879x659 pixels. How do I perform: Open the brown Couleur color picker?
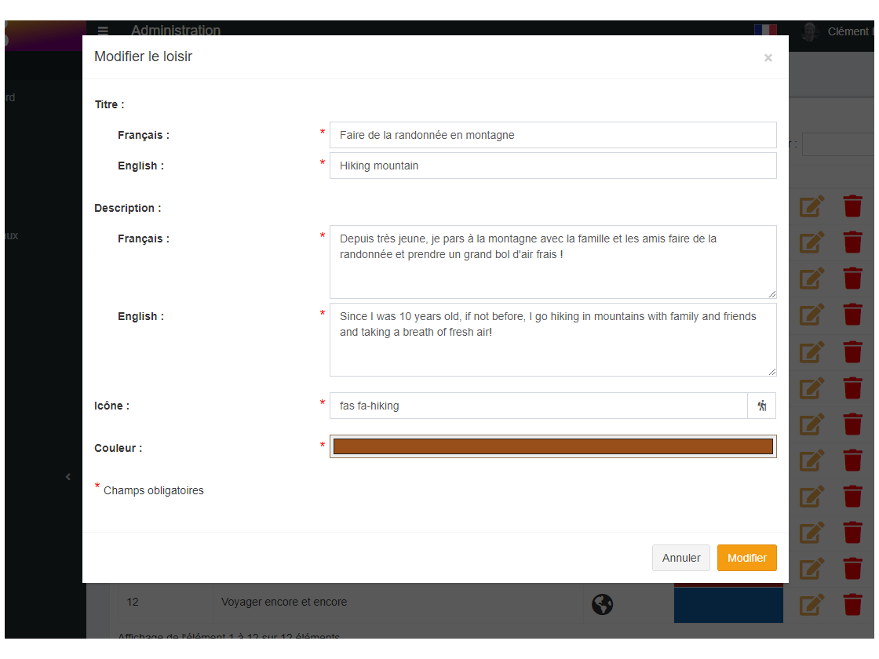pyautogui.click(x=553, y=446)
